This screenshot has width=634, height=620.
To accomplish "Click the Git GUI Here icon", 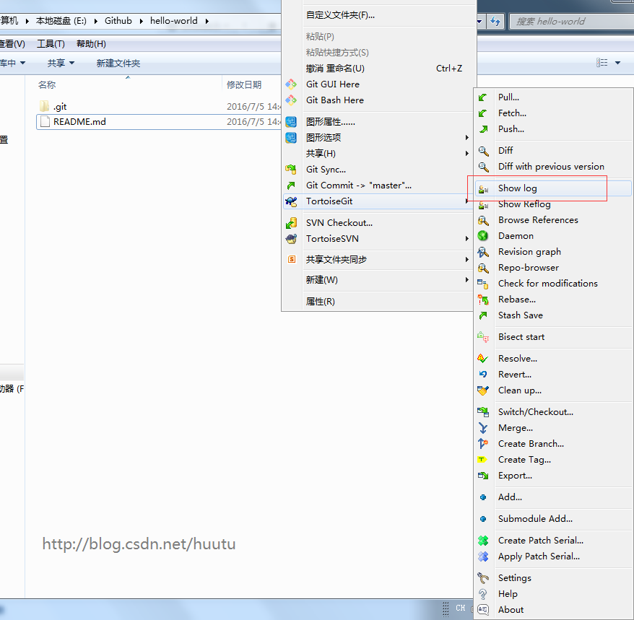I will (x=291, y=84).
